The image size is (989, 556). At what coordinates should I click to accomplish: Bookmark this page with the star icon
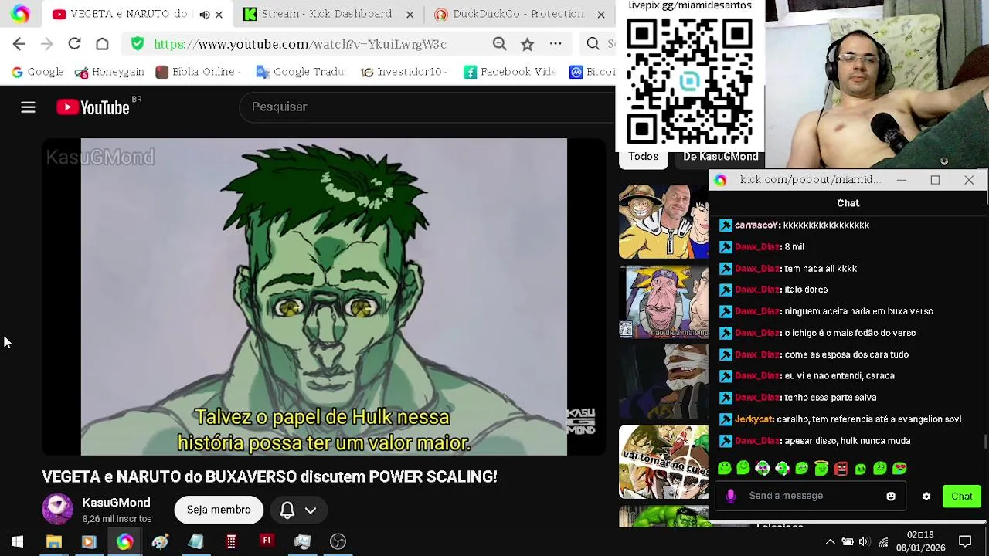527,44
